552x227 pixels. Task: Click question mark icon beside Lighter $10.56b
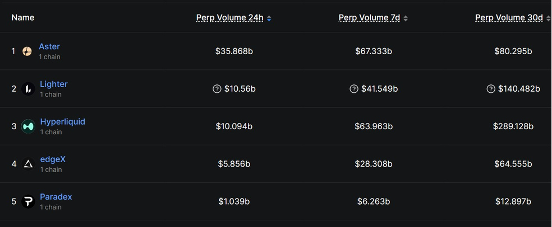217,89
